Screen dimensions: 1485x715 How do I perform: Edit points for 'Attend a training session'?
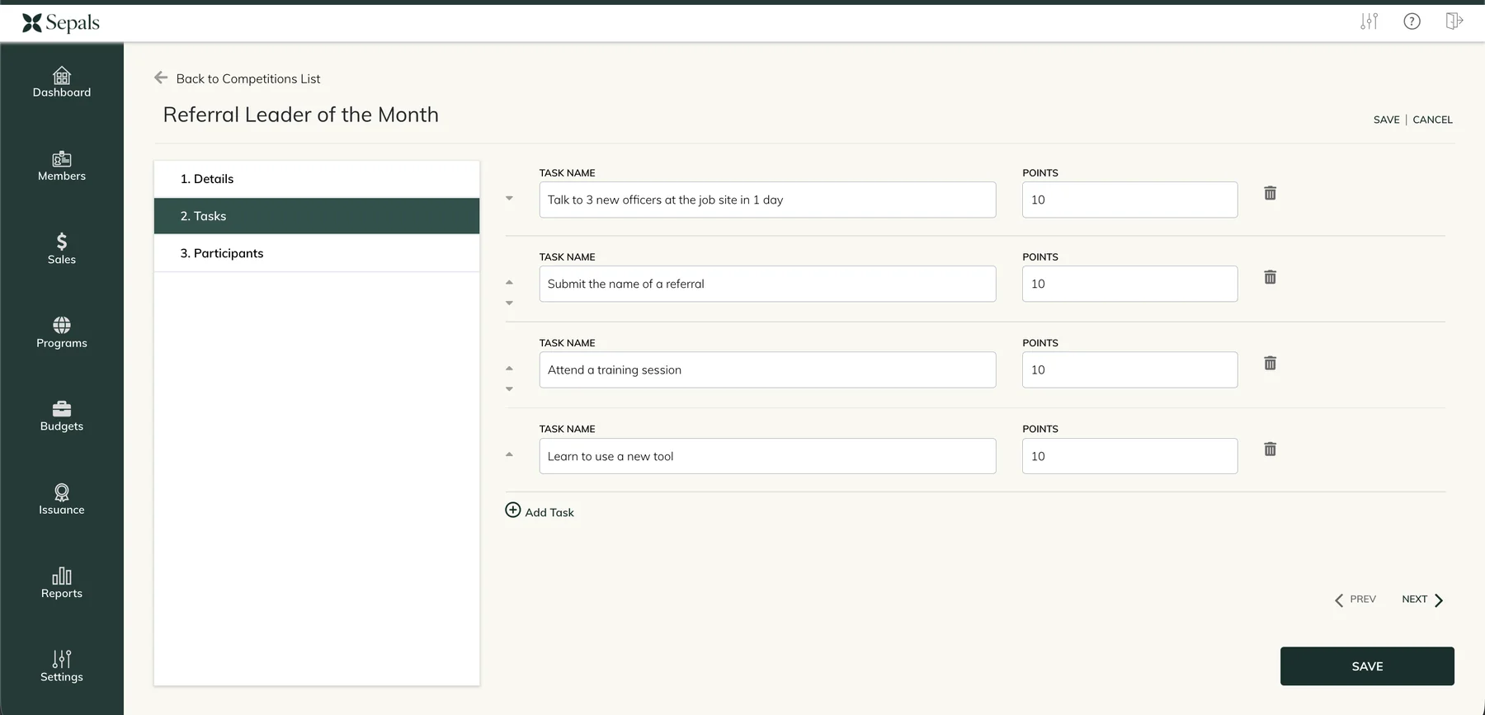coord(1129,369)
